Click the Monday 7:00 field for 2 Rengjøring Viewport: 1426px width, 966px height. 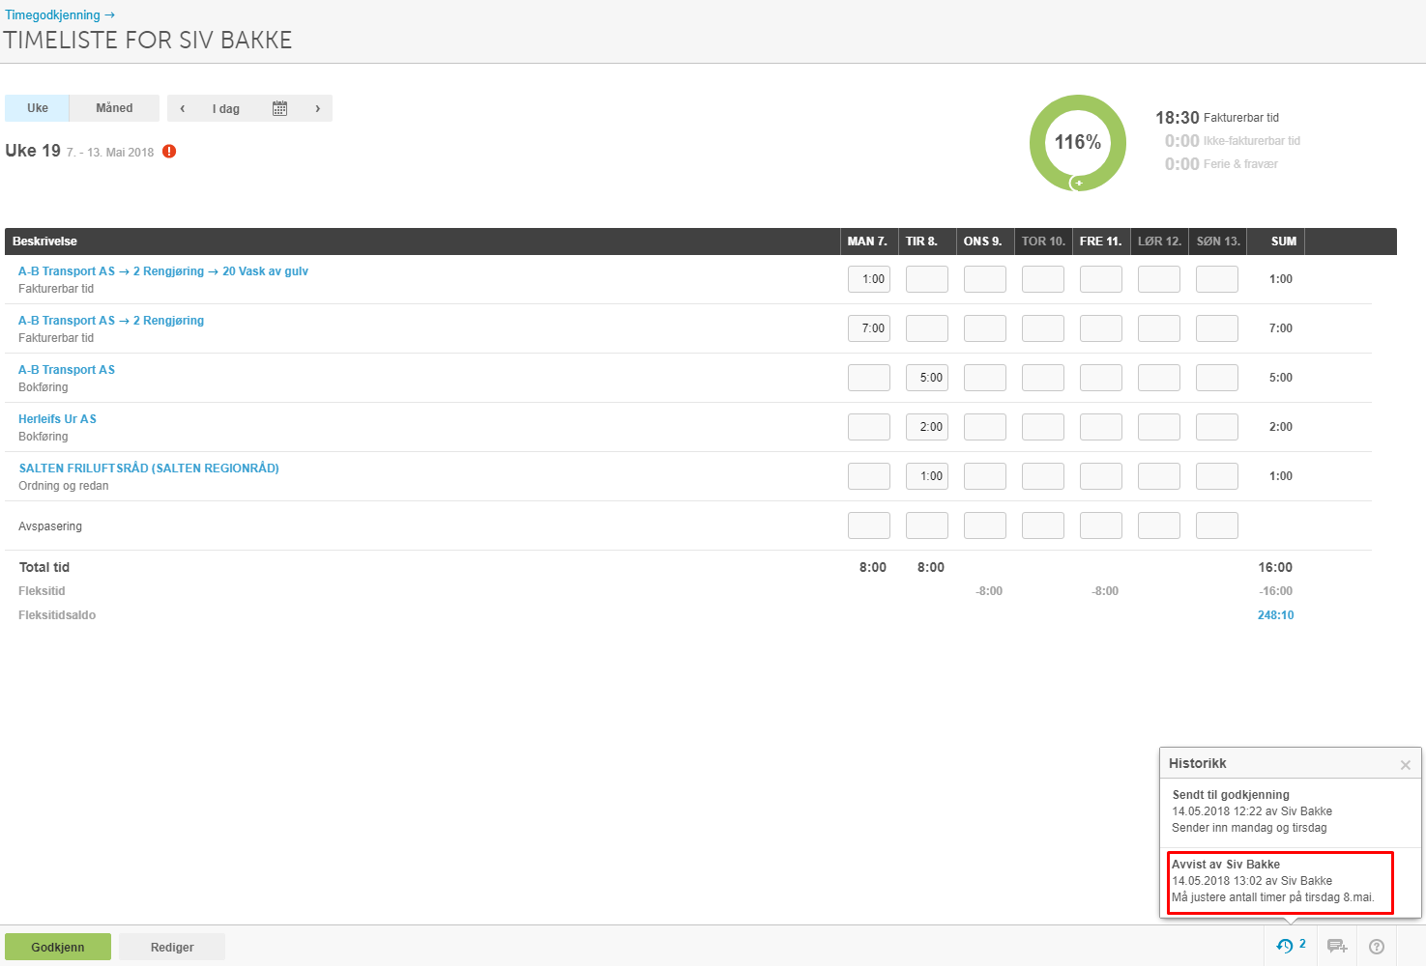[x=869, y=328]
